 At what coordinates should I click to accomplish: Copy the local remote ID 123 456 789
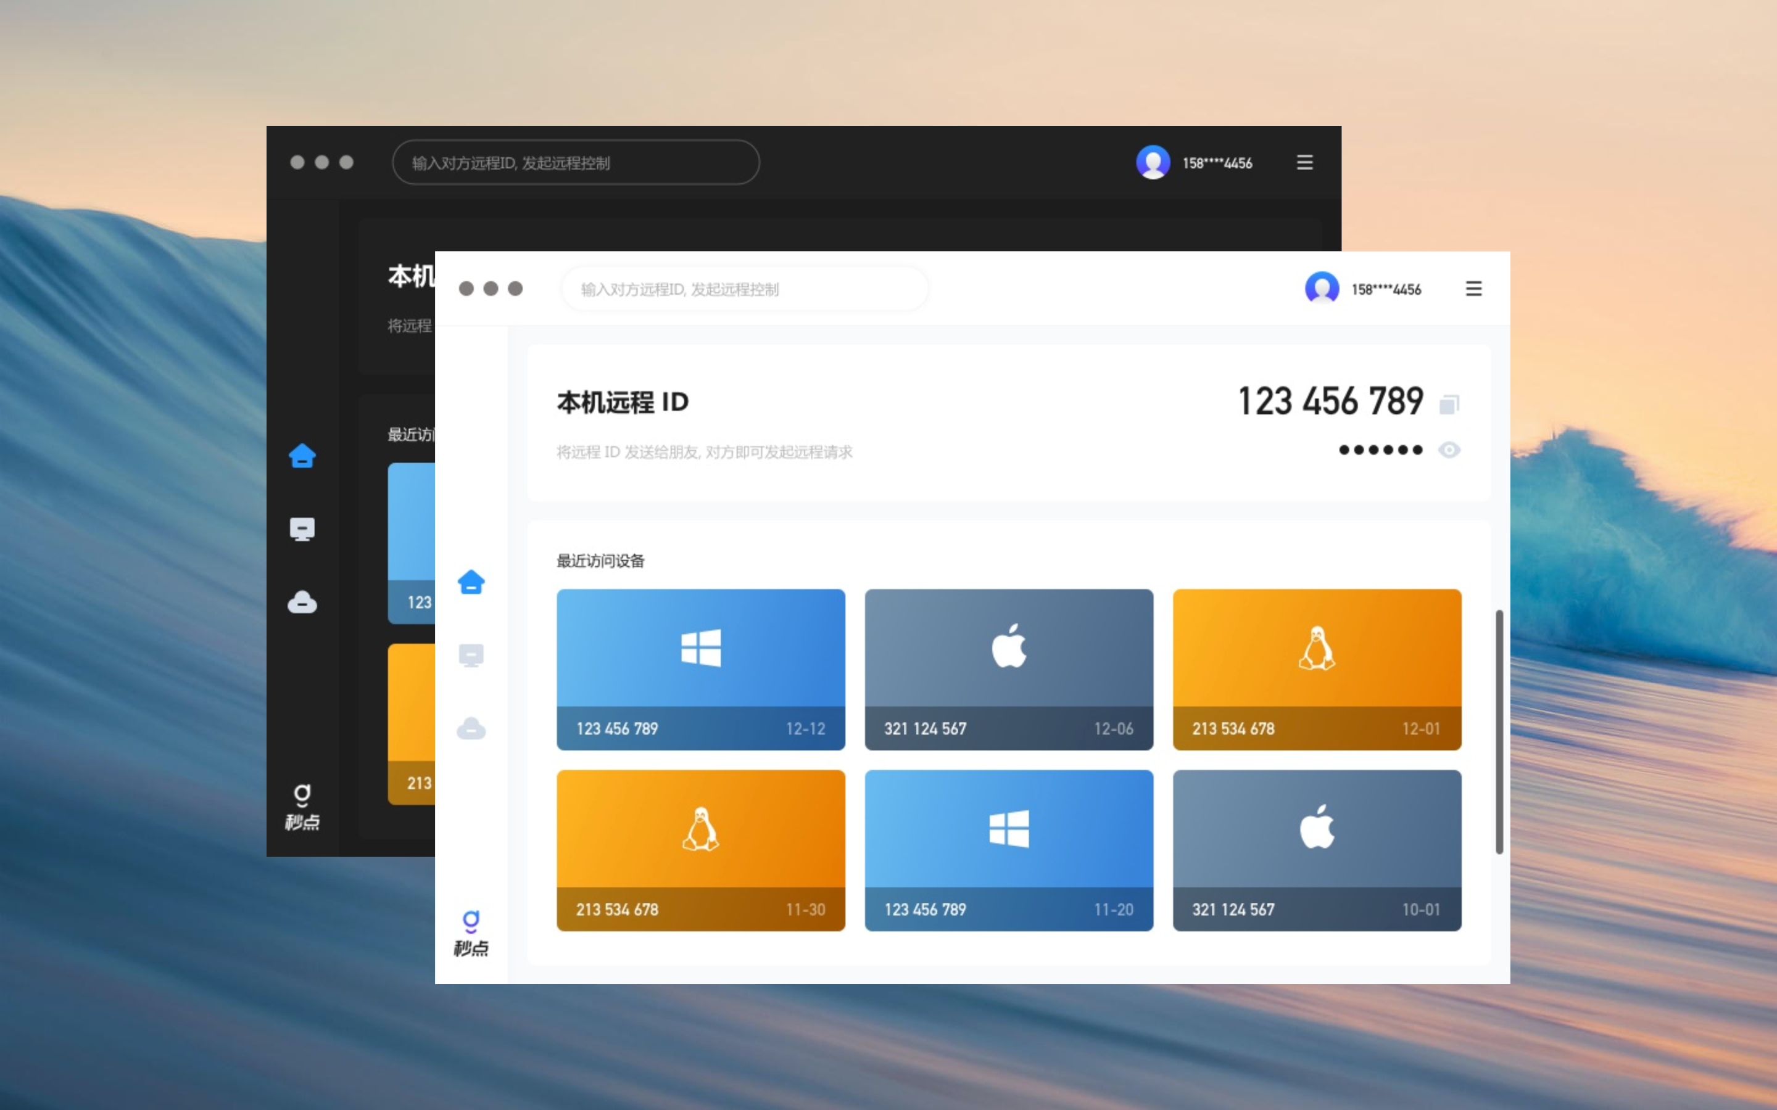(1449, 404)
